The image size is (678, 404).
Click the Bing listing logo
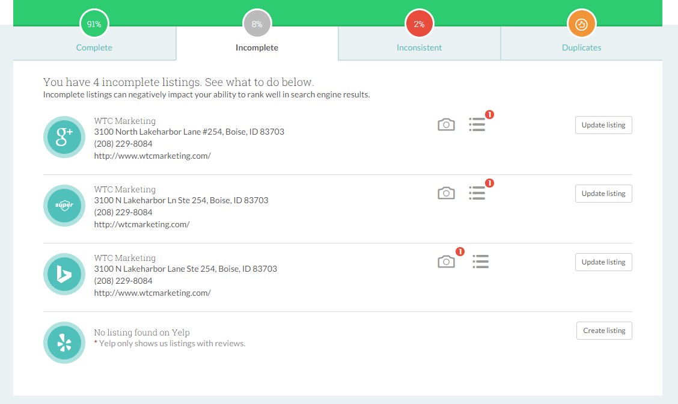click(x=64, y=274)
